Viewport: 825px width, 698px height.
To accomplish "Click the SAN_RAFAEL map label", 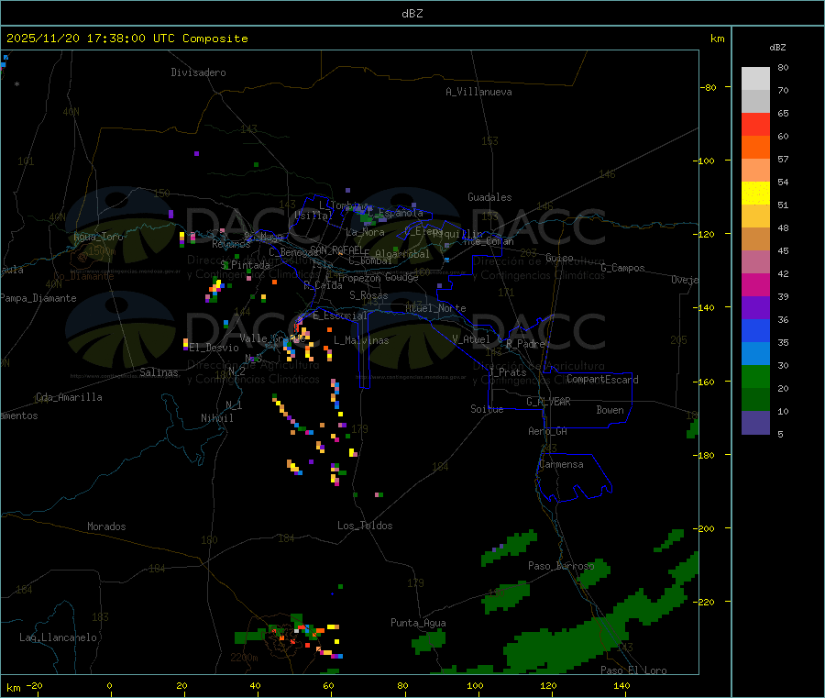I will click(336, 249).
